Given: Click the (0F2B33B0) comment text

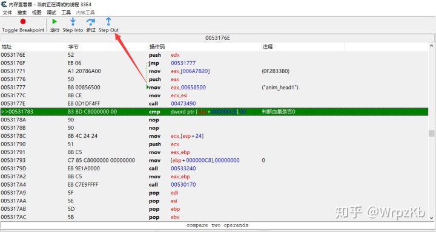Looking at the screenshot, I should (x=276, y=71).
